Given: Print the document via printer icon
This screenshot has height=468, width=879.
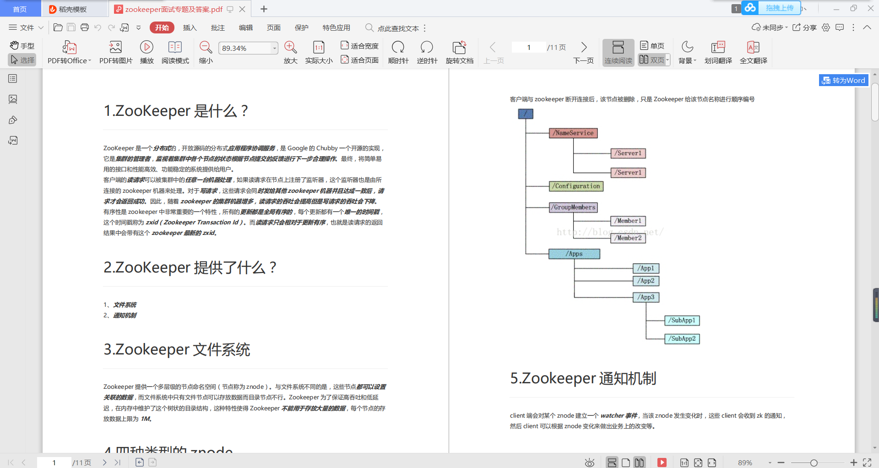Looking at the screenshot, I should pyautogui.click(x=85, y=27).
